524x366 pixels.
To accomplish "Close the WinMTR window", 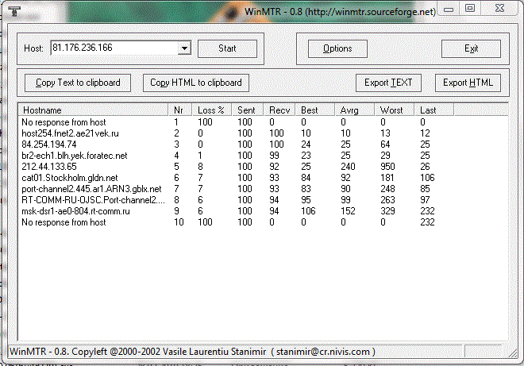I will [x=499, y=9].
